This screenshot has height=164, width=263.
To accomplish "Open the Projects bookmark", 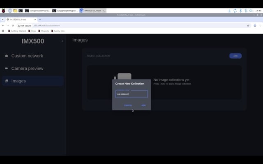I will click(44, 31).
